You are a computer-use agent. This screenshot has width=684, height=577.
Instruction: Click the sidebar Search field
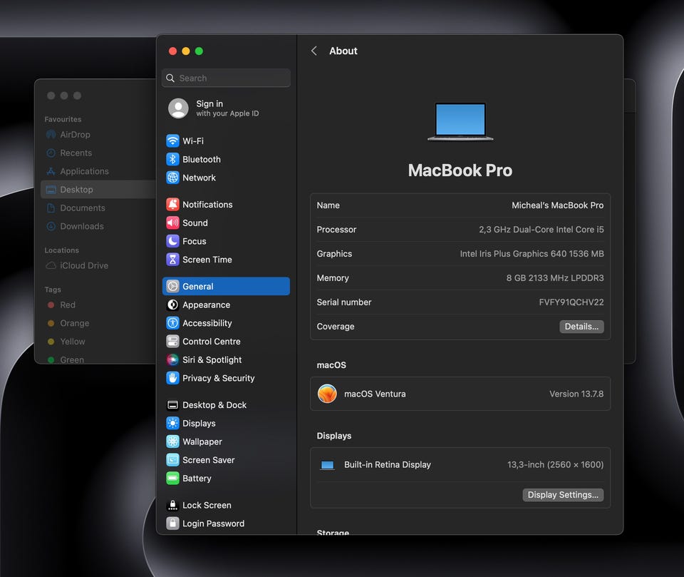tap(227, 78)
